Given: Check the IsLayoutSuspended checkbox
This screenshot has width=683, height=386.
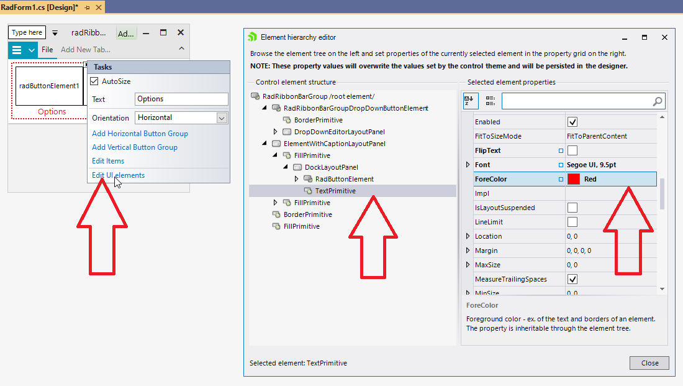Looking at the screenshot, I should 572,208.
